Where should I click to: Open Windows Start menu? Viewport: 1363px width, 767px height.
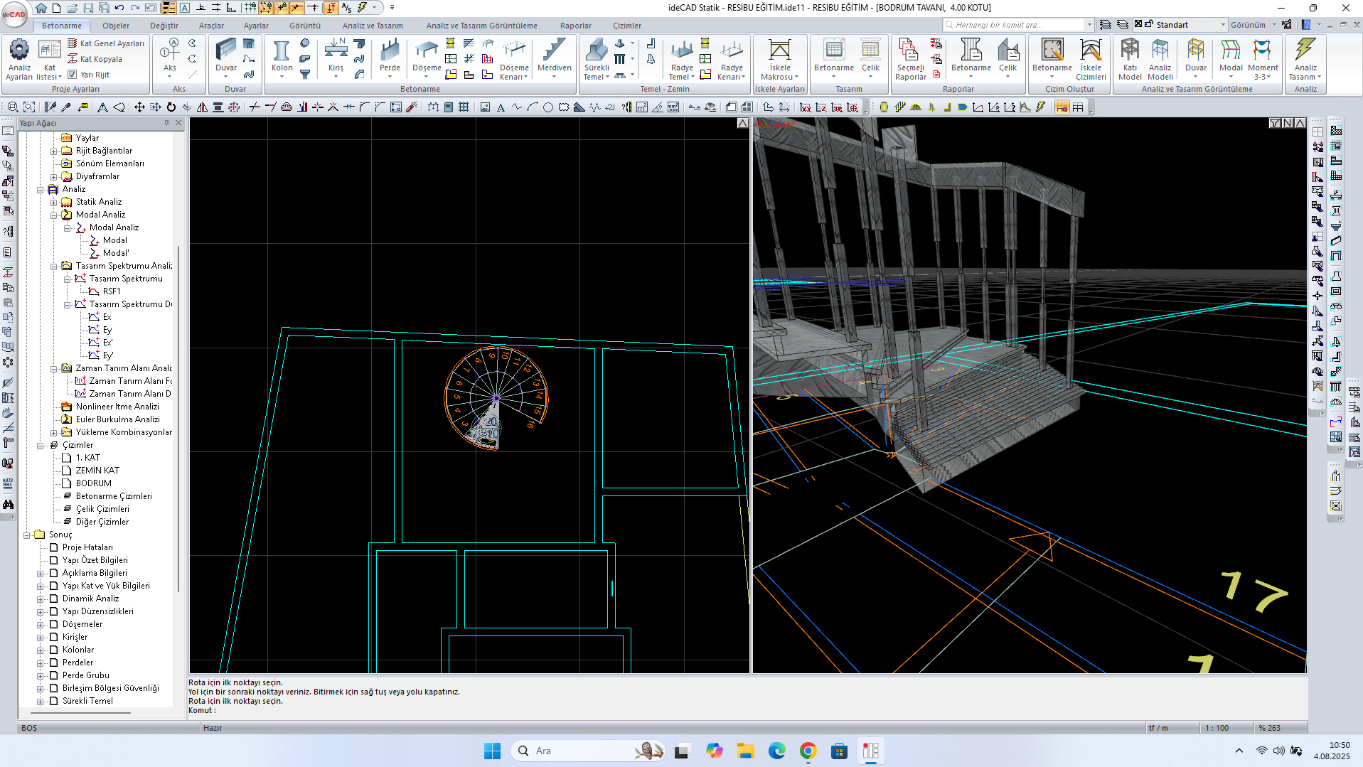492,751
